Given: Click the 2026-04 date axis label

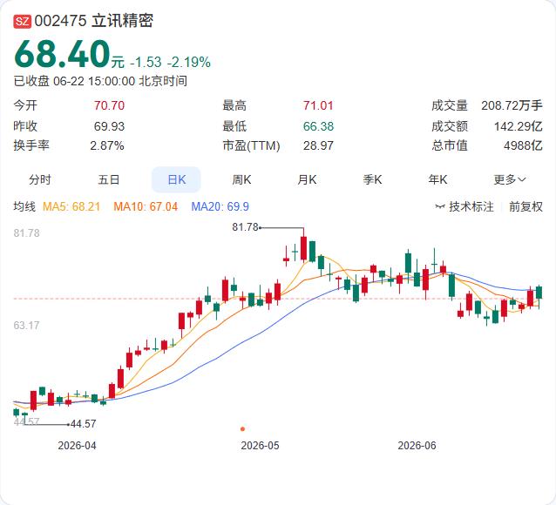Looking at the screenshot, I should point(77,446).
